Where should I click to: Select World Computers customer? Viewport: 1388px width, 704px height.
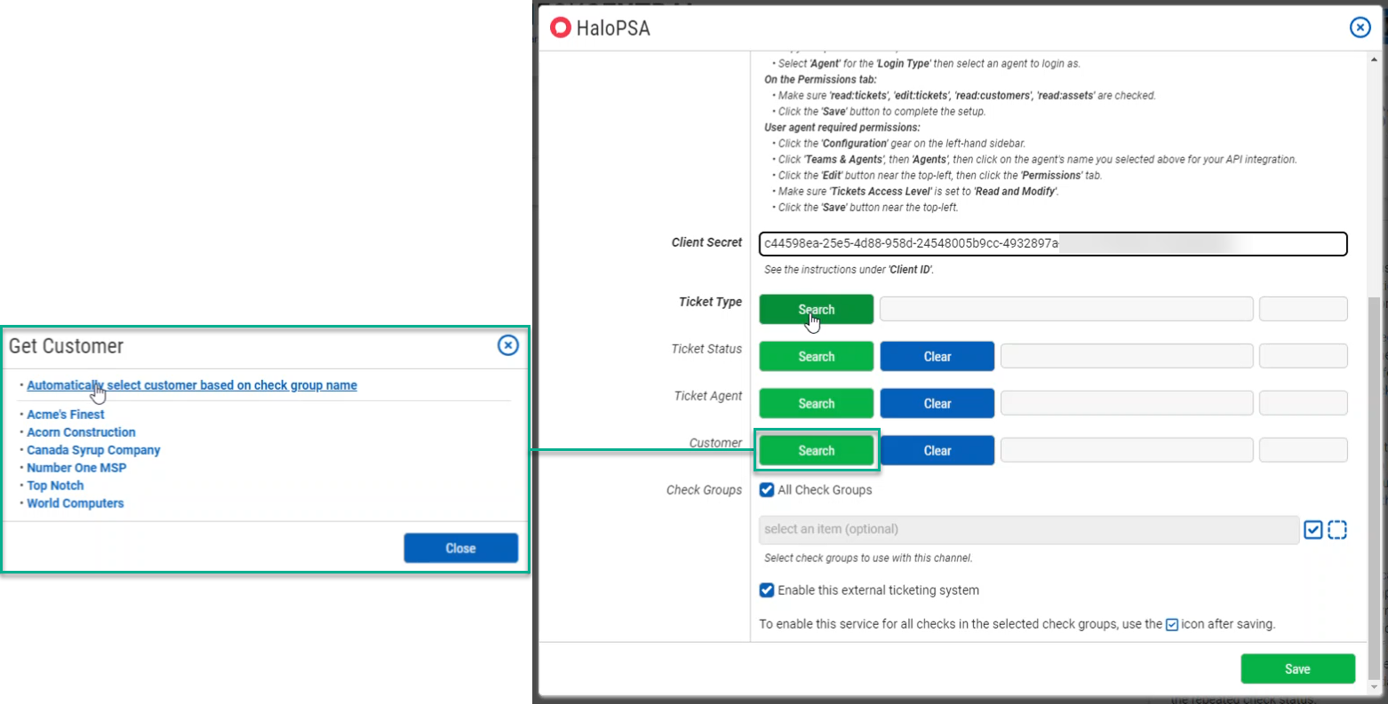(x=76, y=503)
